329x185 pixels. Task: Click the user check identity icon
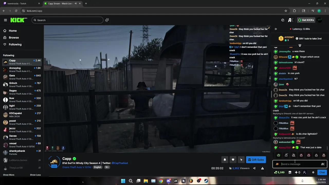(x=305, y=172)
